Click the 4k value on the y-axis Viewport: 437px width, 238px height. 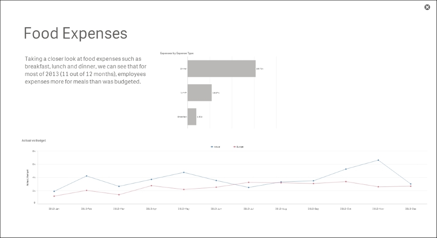click(34, 177)
